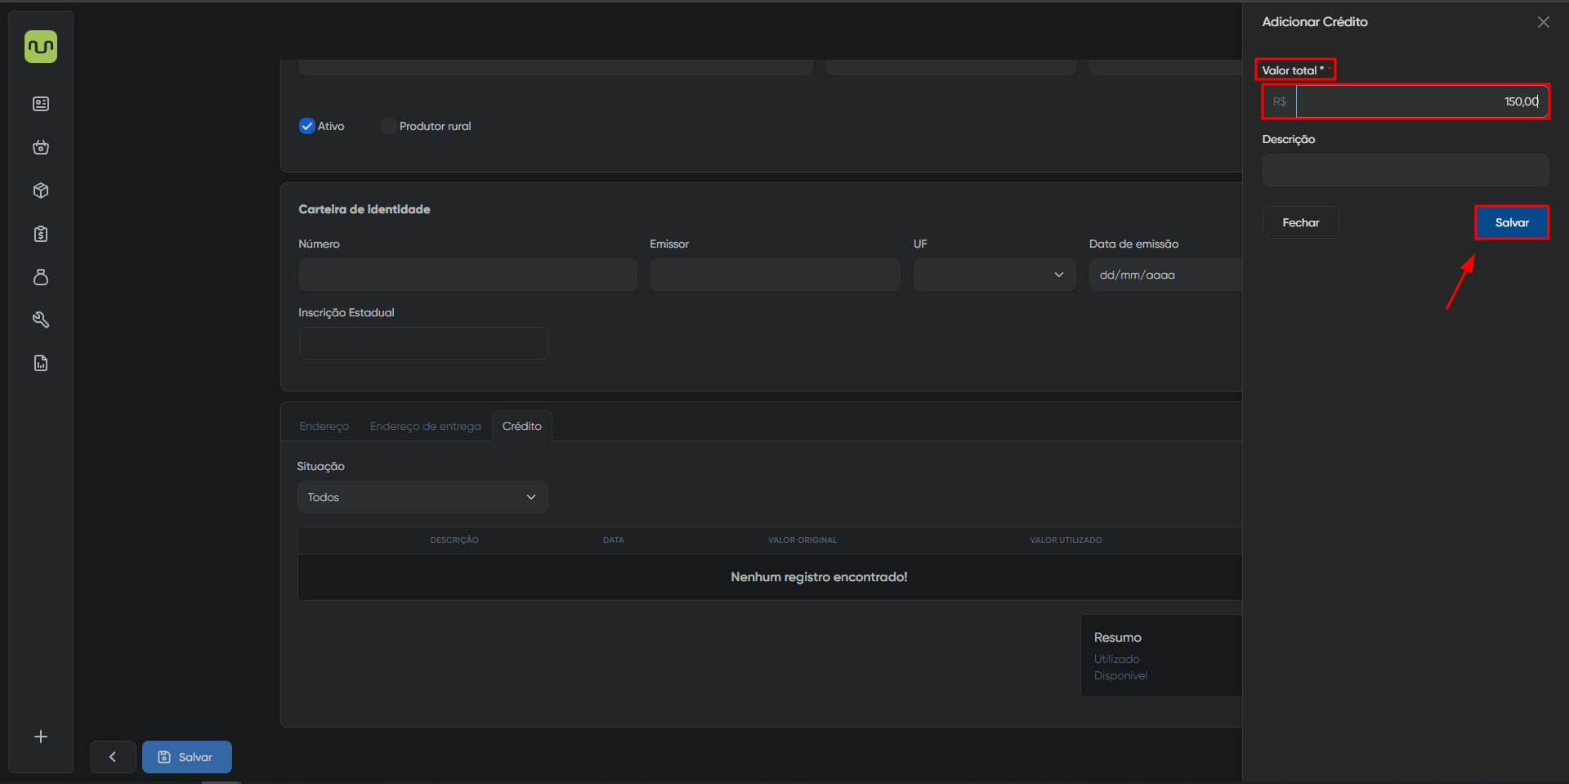Screen dimensions: 1569x784
Task: Open the chart report sidebar icon
Action: point(41,363)
